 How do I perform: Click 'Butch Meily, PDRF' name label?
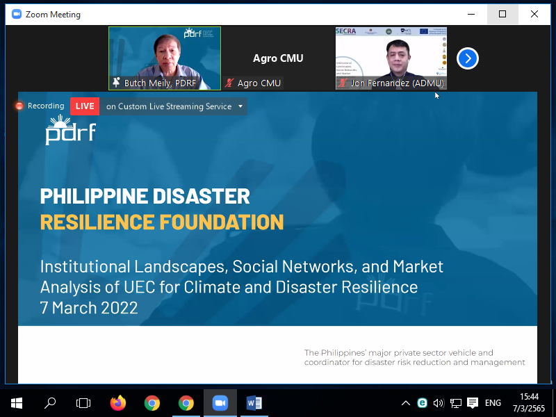(x=160, y=83)
